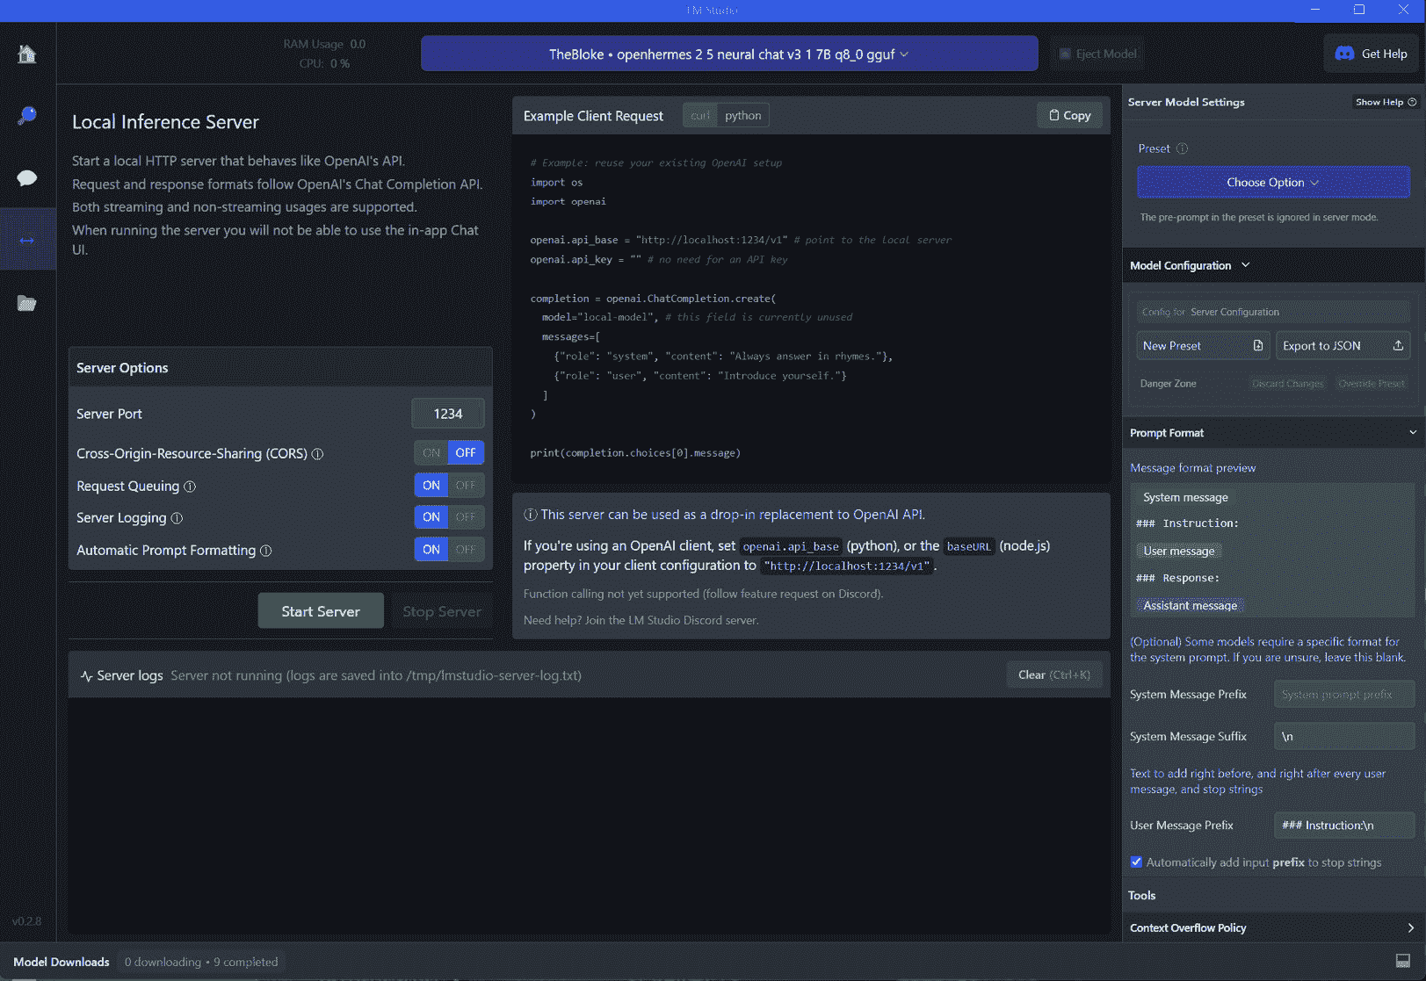This screenshot has width=1426, height=981.
Task: Click the Server logs pulse icon
Action: click(x=86, y=676)
